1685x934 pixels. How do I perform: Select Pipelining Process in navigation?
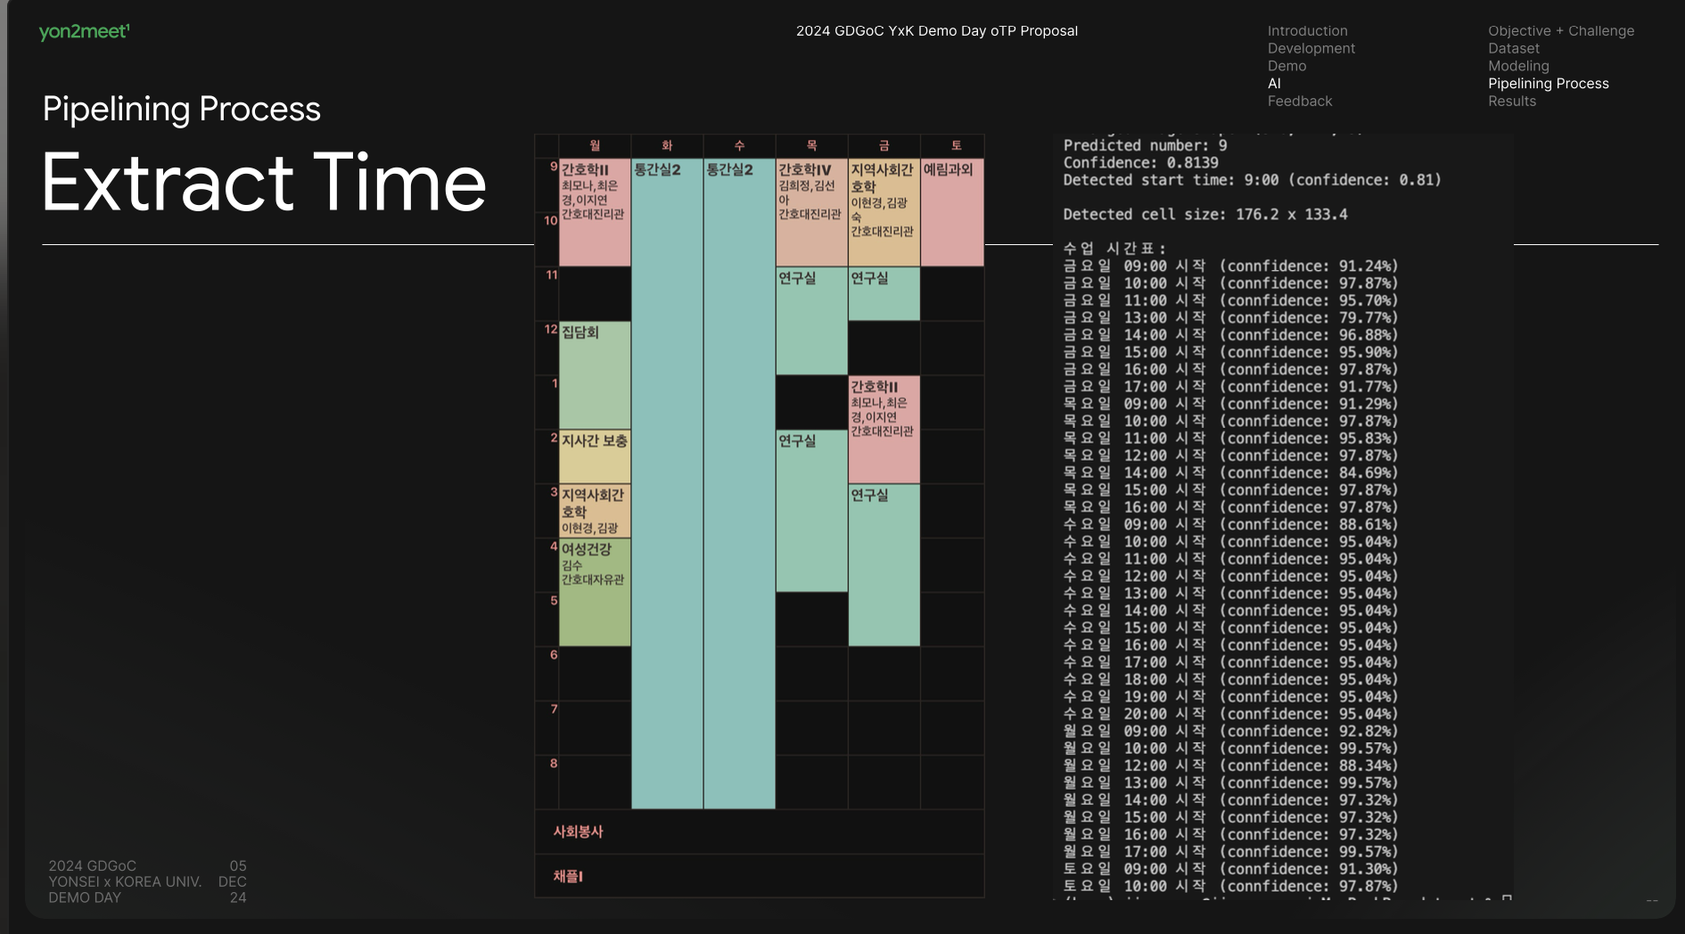tap(1549, 84)
